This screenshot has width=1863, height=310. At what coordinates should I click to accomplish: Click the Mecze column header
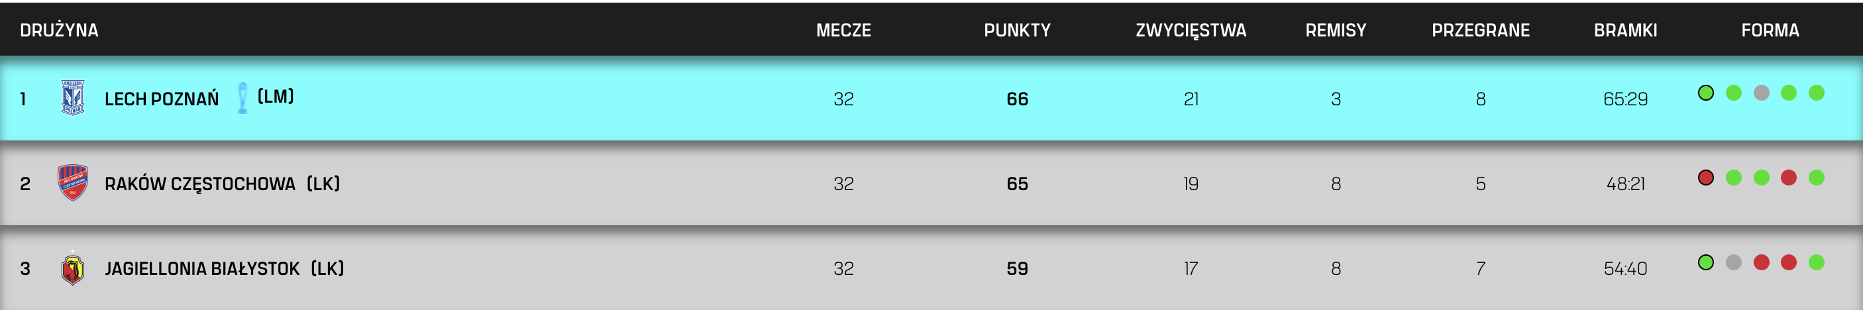pyautogui.click(x=843, y=30)
